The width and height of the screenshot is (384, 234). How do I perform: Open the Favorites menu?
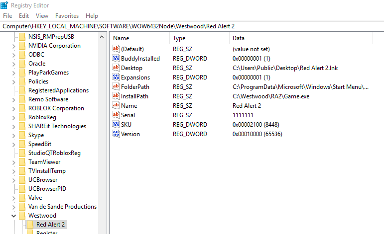tap(67, 16)
